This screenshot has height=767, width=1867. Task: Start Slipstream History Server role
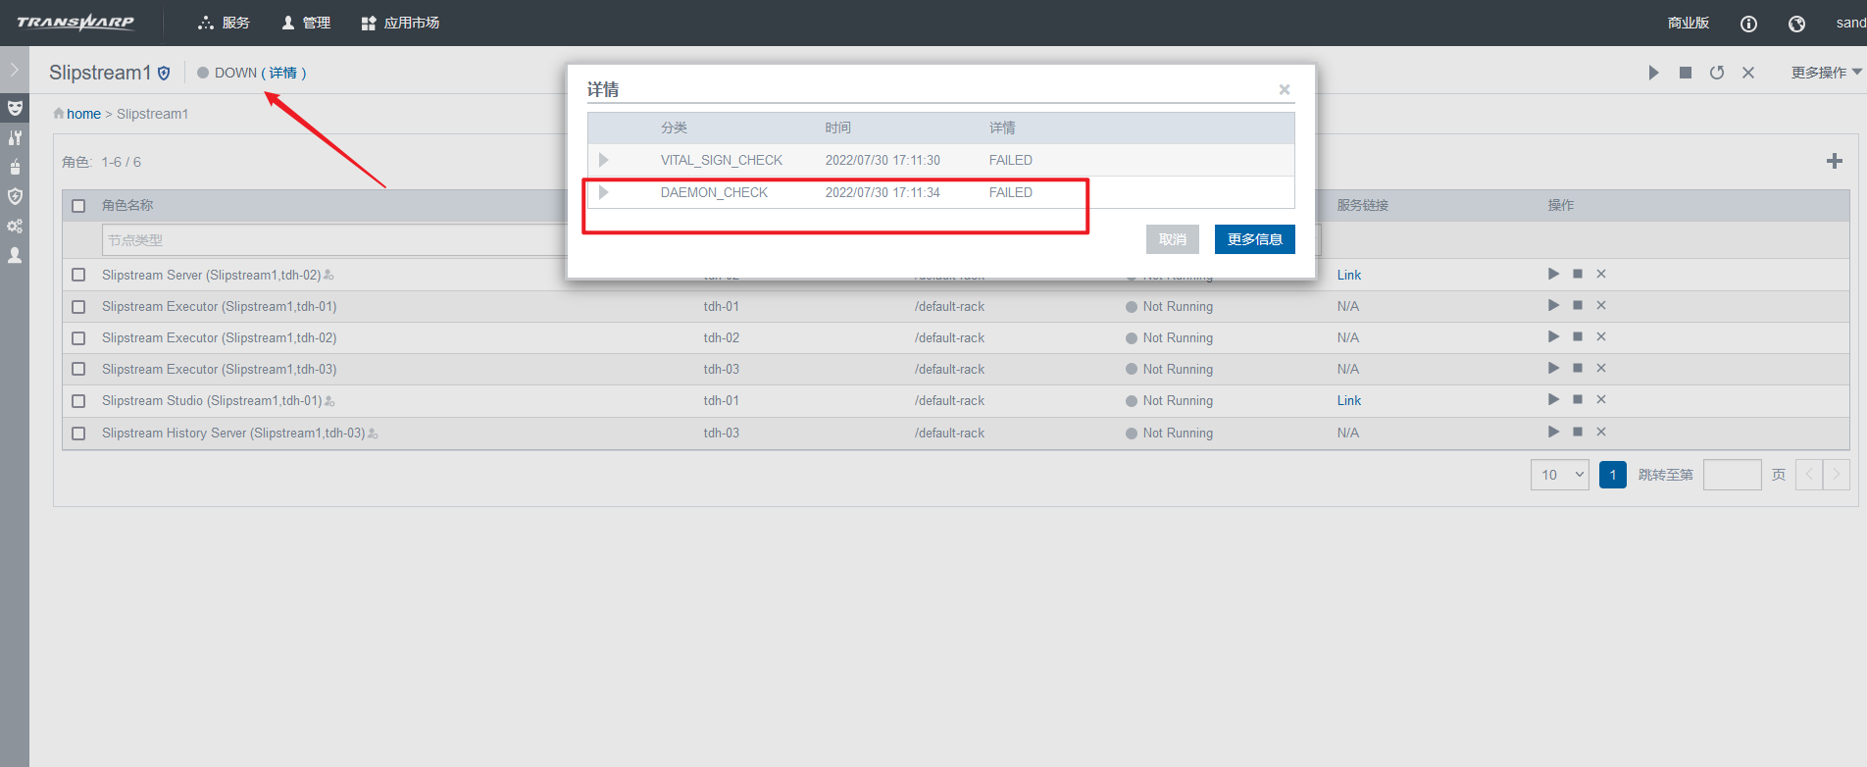click(x=1553, y=432)
